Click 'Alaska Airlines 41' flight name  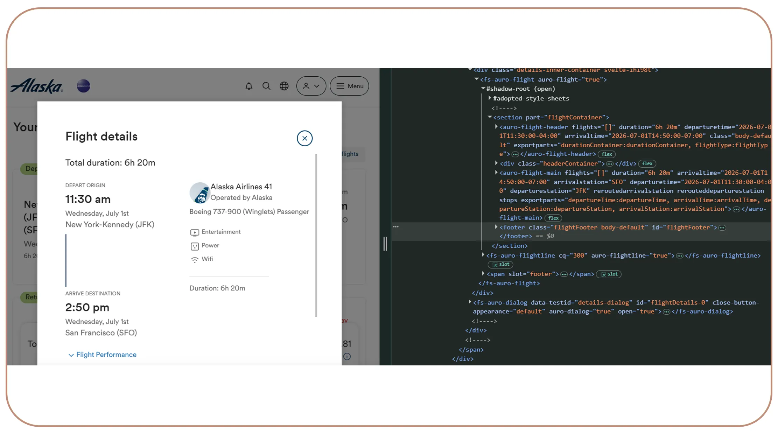coord(241,187)
